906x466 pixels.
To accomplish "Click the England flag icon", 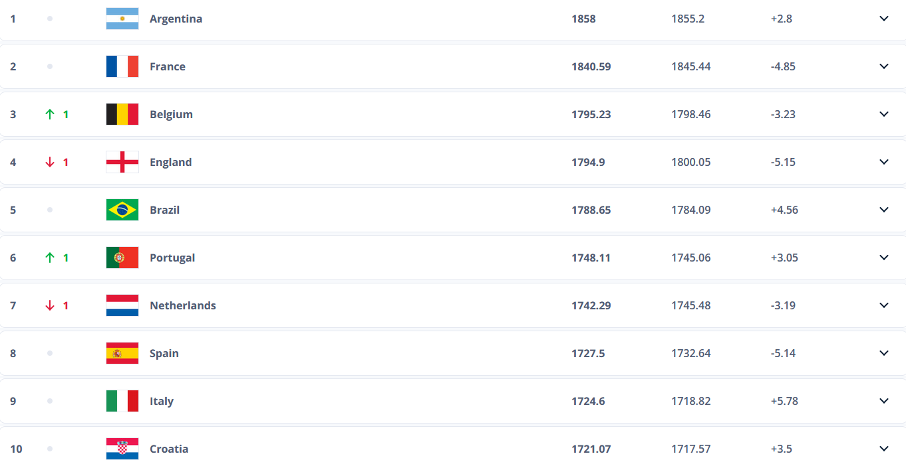I will point(122,162).
